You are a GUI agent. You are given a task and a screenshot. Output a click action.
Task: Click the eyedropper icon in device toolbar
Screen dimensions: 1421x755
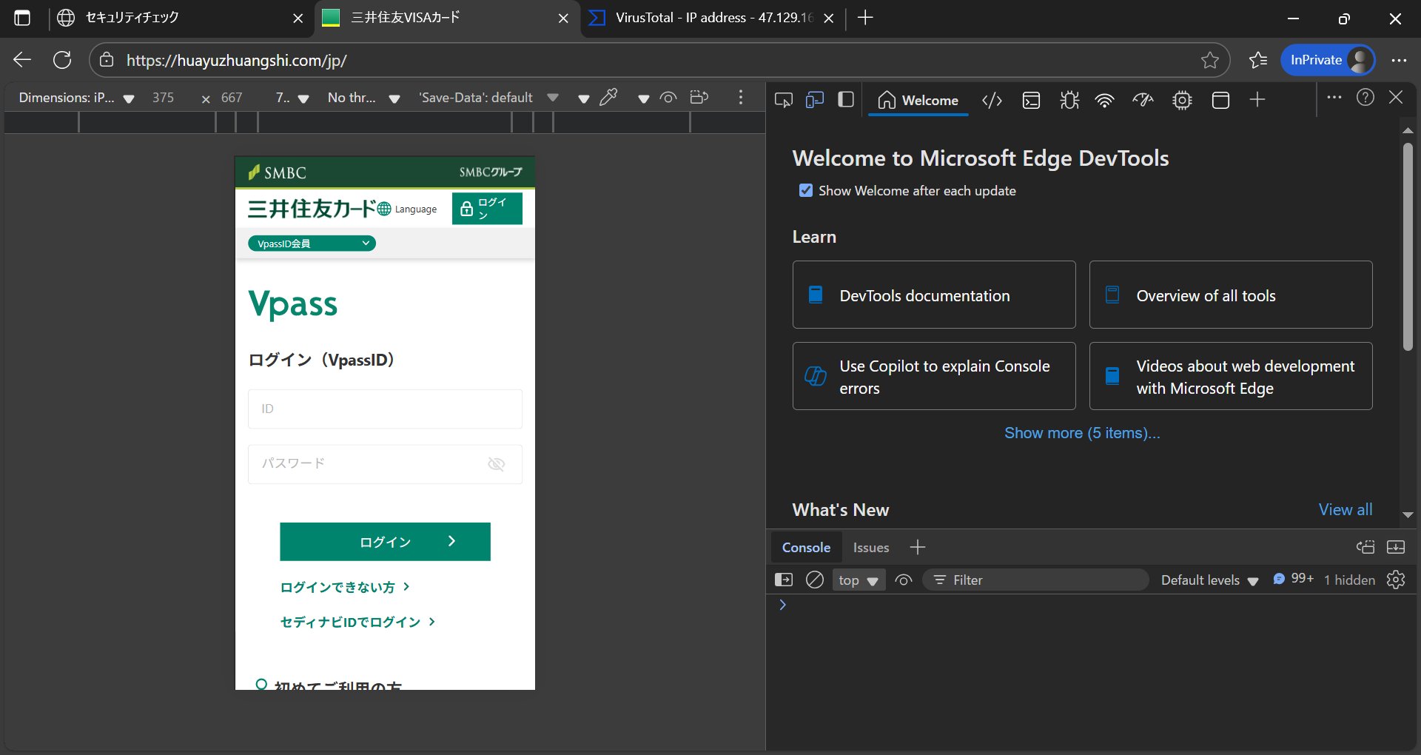click(609, 97)
